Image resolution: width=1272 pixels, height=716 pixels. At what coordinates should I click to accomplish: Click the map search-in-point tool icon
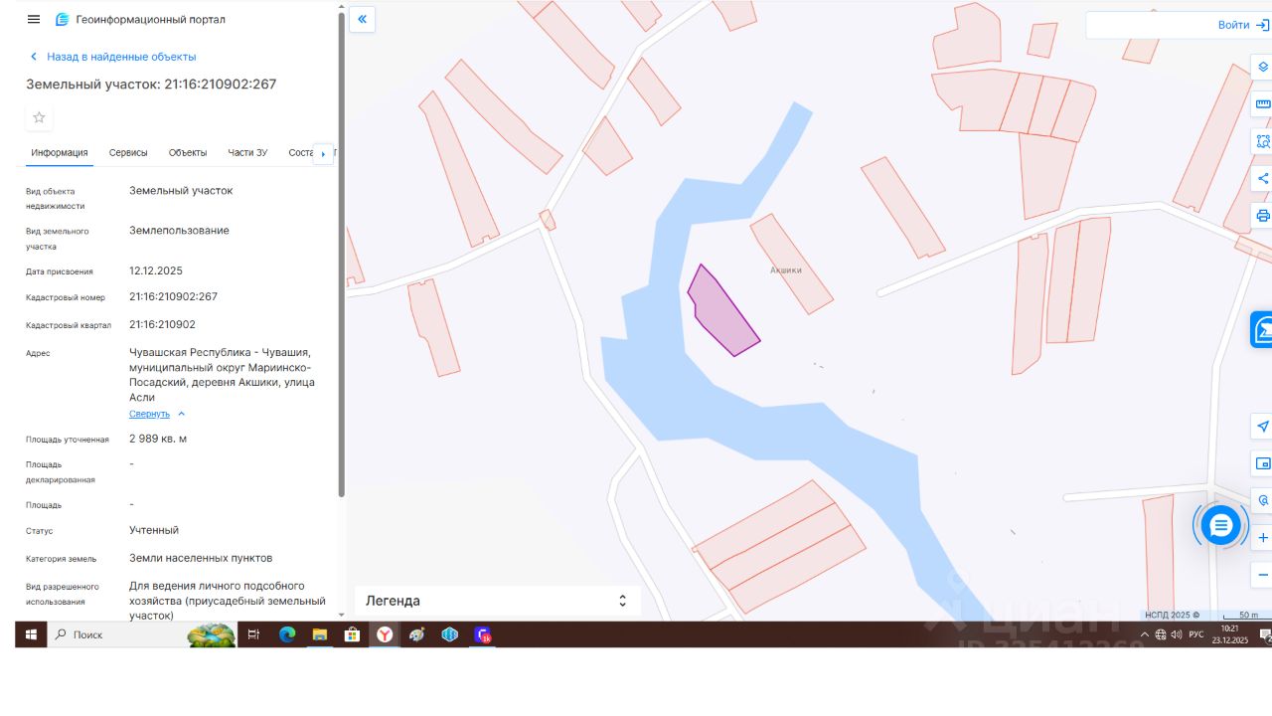click(x=1263, y=500)
